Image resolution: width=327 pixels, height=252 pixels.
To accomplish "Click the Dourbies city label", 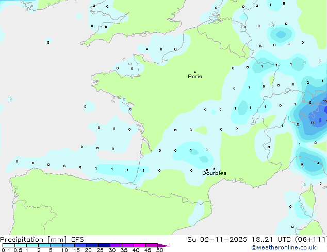I will pos(214,173).
